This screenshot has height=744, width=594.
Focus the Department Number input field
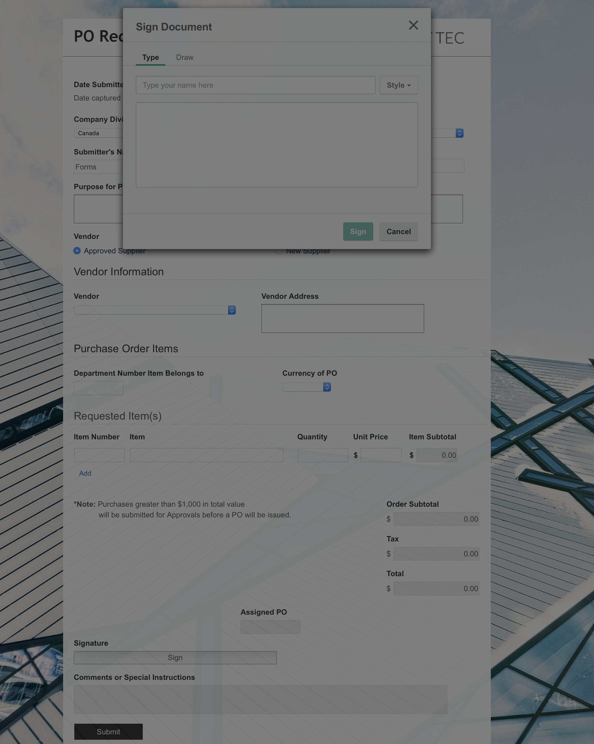pos(98,388)
